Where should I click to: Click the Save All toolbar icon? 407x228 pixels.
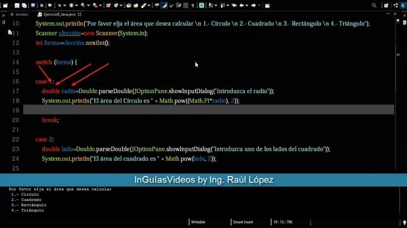point(24,5)
